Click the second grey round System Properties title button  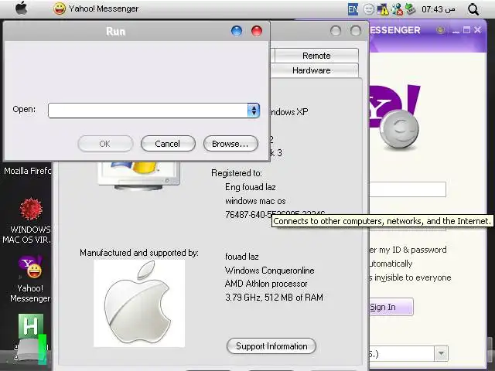[x=356, y=31]
